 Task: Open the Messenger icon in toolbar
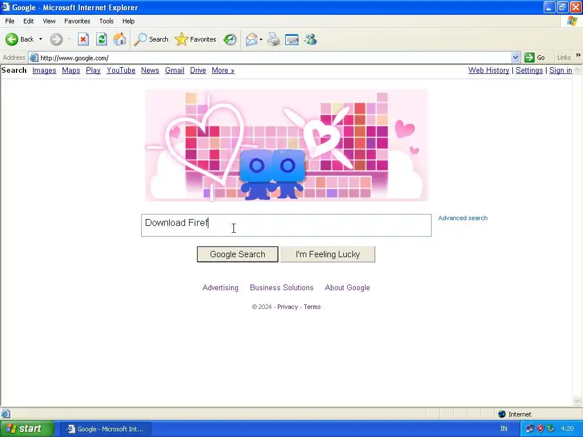pos(310,39)
